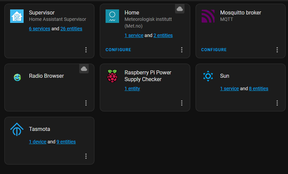Open Raspberry Pi Power Supply Checker menu
Viewport: 288px width, 174px height.
click(182, 103)
